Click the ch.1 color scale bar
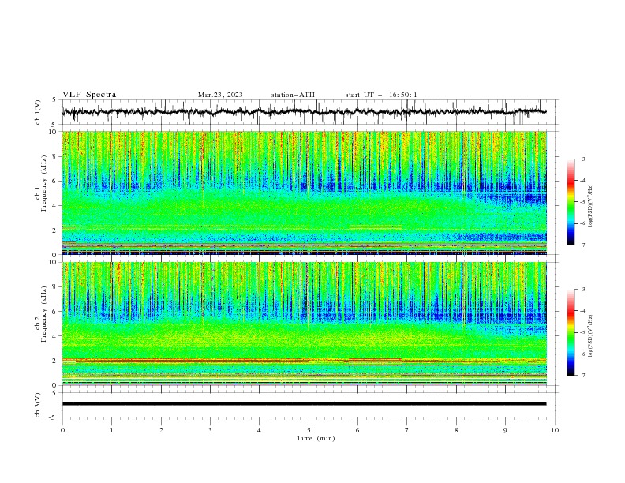The height and width of the screenshot is (483, 625). (571, 202)
